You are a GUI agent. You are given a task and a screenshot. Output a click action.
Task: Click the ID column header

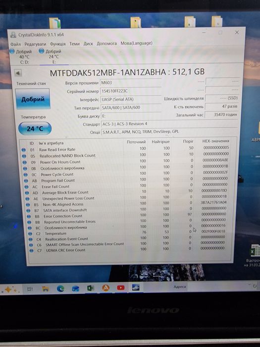point(32,143)
